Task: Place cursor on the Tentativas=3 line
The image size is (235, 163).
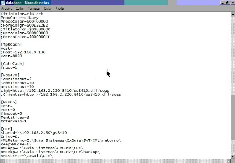Action: [14, 117]
